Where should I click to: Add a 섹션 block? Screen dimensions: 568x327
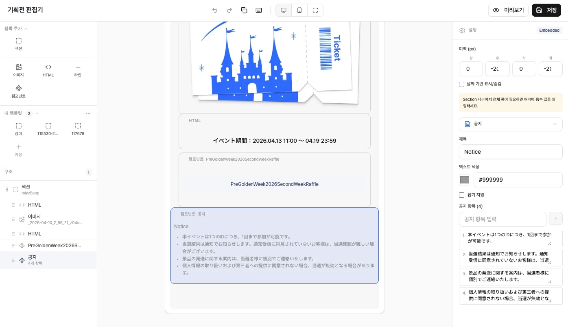coord(19,44)
